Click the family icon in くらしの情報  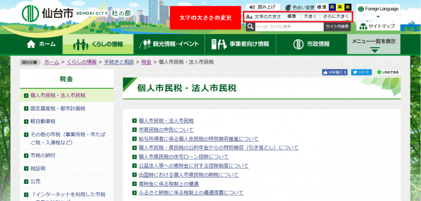tap(81, 45)
